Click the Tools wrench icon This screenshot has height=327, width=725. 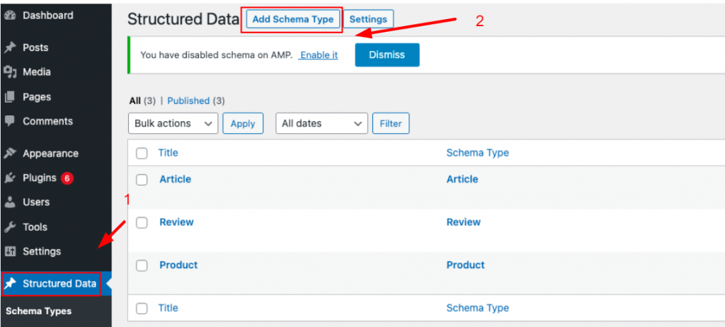coord(10,227)
